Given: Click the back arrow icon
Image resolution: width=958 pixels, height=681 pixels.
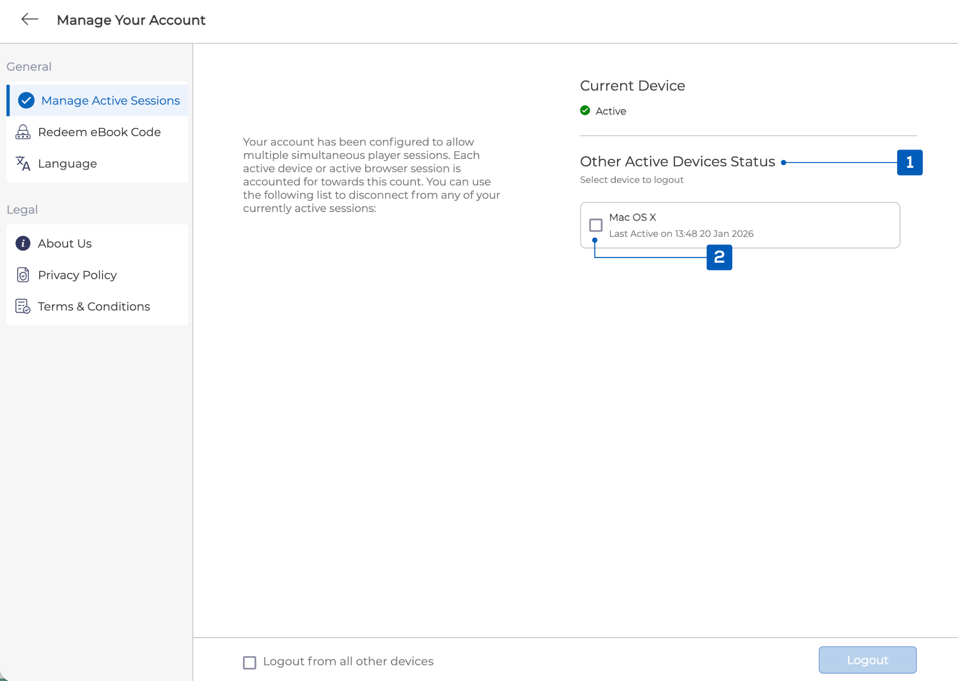Looking at the screenshot, I should (30, 19).
